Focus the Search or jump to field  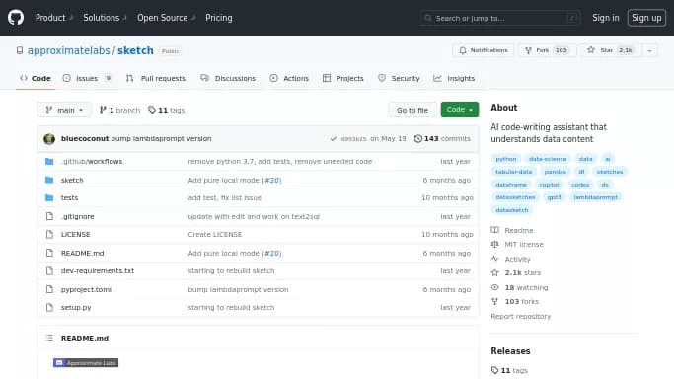(500, 18)
